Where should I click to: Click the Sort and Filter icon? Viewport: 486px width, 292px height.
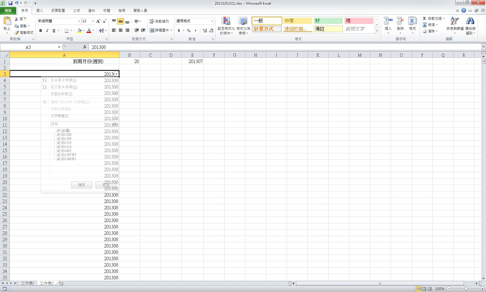[454, 21]
